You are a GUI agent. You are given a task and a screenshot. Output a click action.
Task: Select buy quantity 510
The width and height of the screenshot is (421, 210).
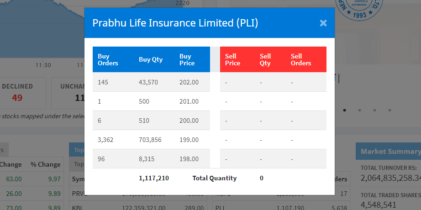click(144, 121)
